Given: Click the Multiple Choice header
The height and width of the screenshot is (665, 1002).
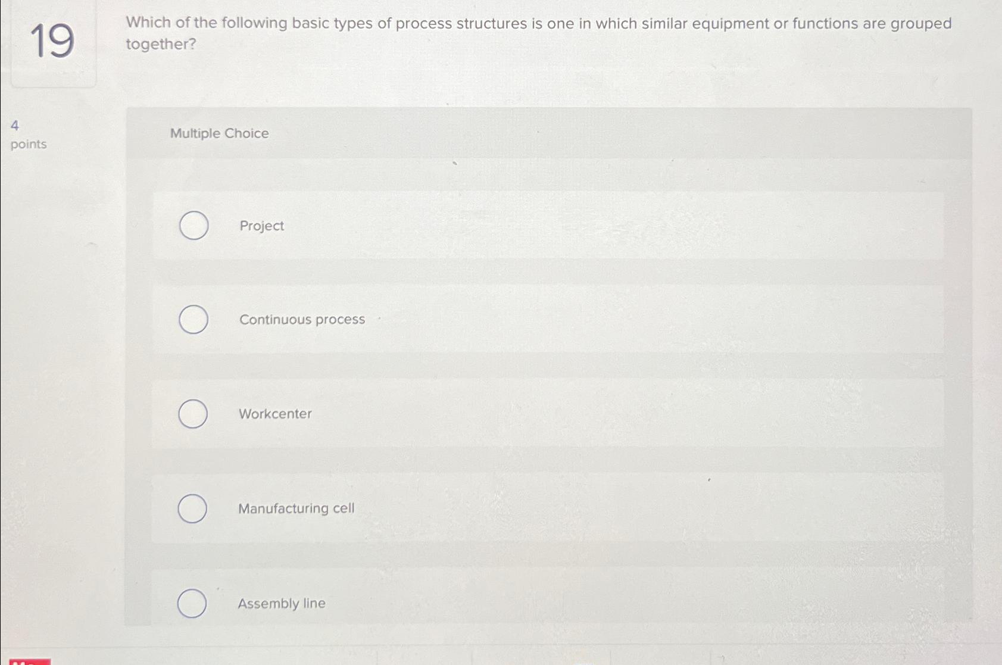Looking at the screenshot, I should [x=219, y=133].
